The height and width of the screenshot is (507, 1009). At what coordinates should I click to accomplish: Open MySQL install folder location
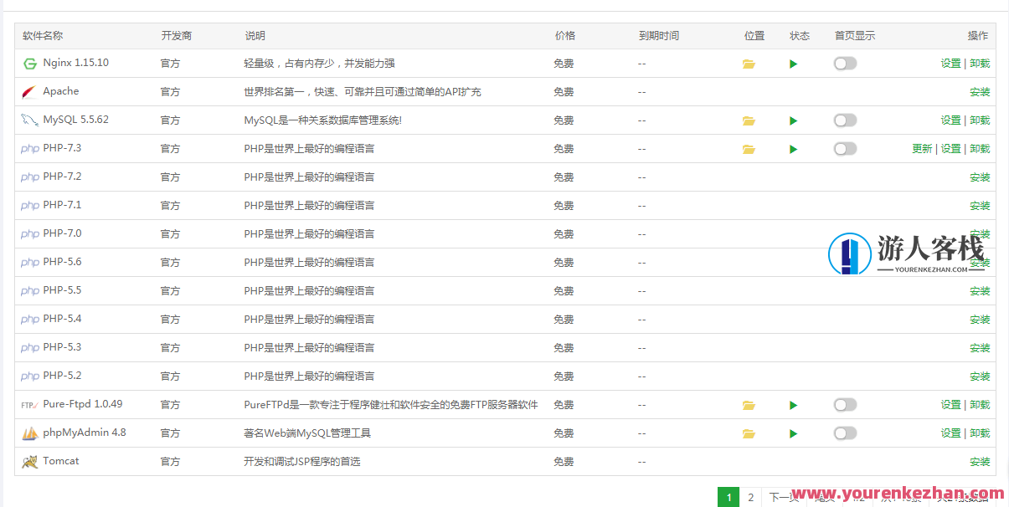pyautogui.click(x=749, y=120)
